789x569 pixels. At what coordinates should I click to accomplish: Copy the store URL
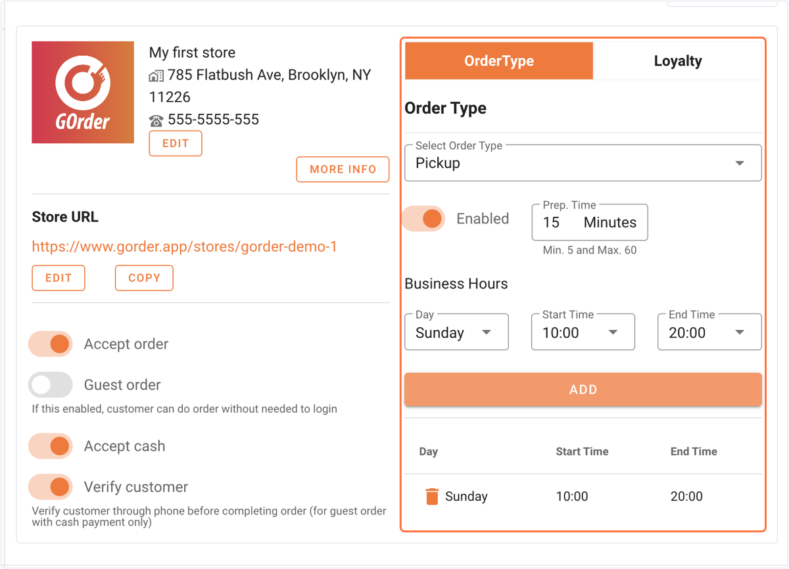tap(144, 278)
